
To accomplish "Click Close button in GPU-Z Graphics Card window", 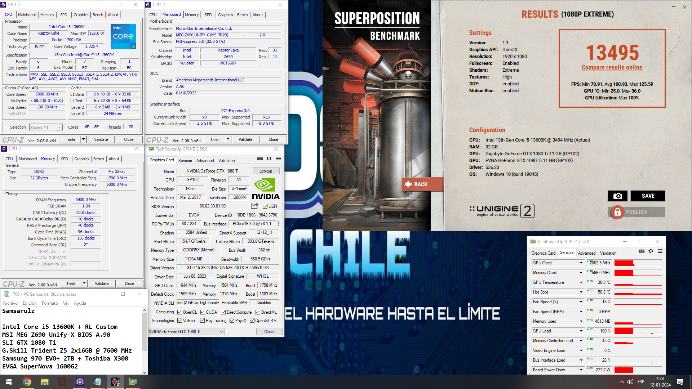I will [269, 332].
